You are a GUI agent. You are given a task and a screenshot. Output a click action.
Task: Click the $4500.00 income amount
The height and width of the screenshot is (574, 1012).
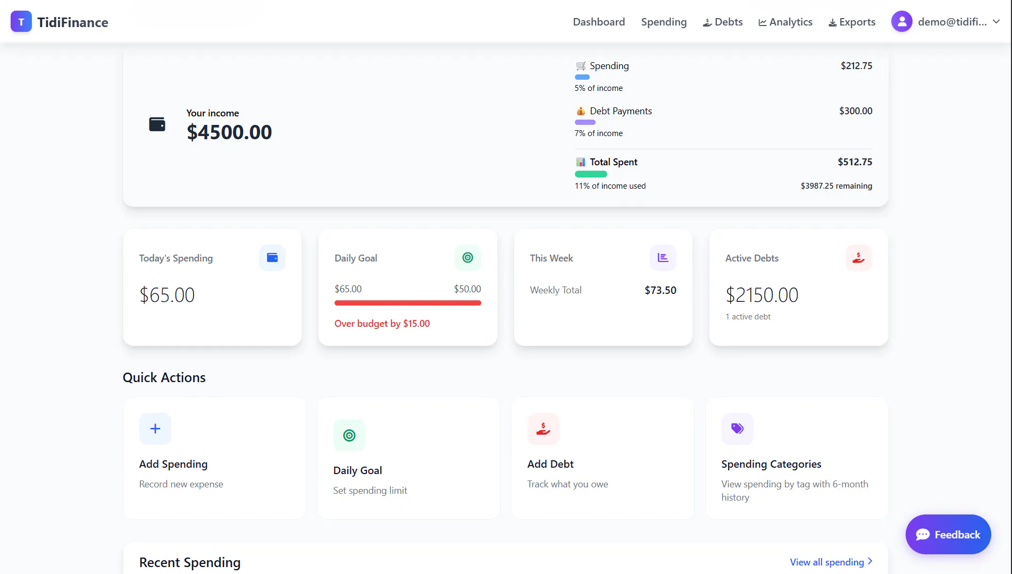229,132
